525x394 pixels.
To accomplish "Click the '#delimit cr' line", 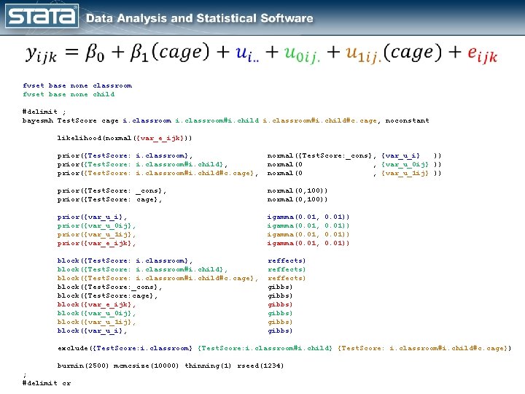I will click(x=47, y=383).
